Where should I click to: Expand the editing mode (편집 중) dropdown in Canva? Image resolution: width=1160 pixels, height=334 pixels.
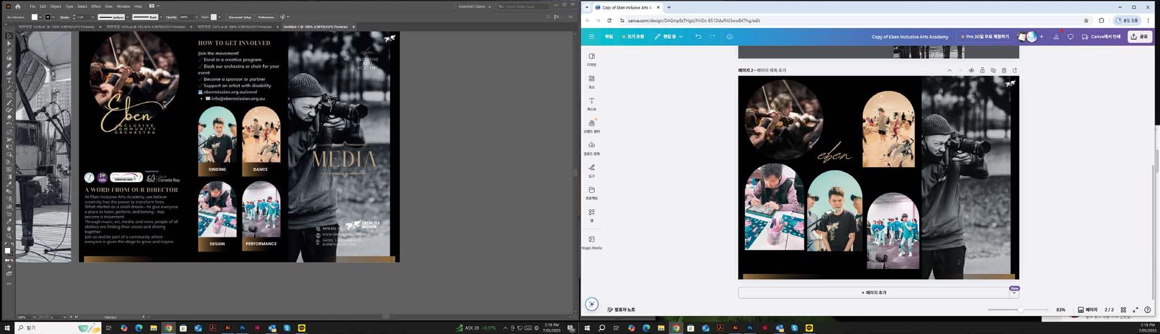pyautogui.click(x=669, y=36)
